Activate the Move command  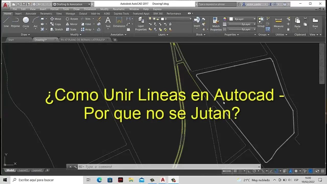(56, 19)
